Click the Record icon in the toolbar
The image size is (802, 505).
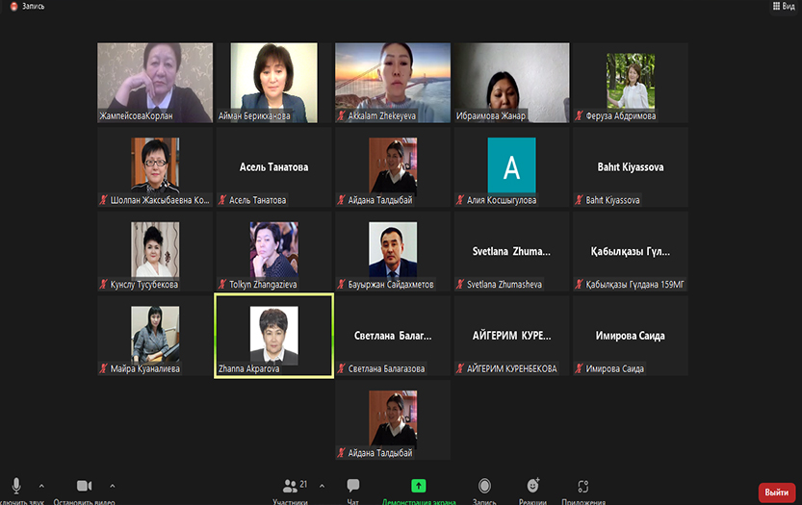(484, 486)
